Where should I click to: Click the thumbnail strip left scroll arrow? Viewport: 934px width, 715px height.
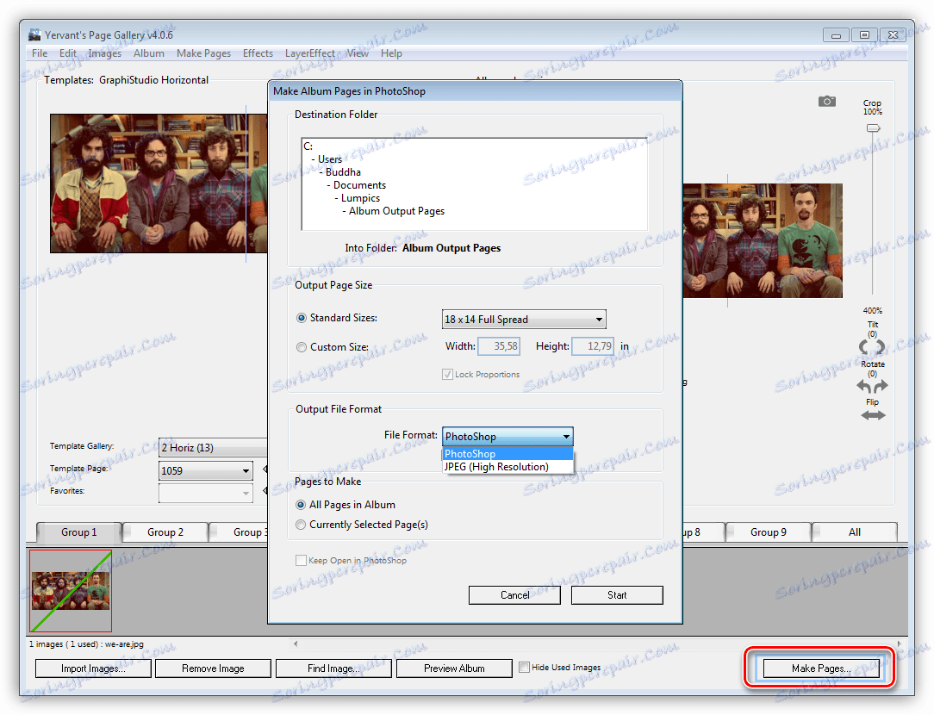pos(296,643)
